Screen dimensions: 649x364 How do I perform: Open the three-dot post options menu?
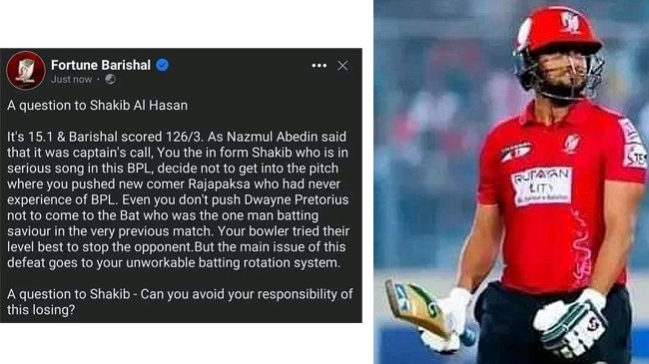coord(320,66)
